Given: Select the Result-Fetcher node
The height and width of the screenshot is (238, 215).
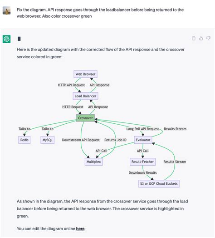Looking at the screenshot, I should pyautogui.click(x=143, y=162).
